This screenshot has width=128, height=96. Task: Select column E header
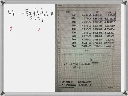[120, 10]
